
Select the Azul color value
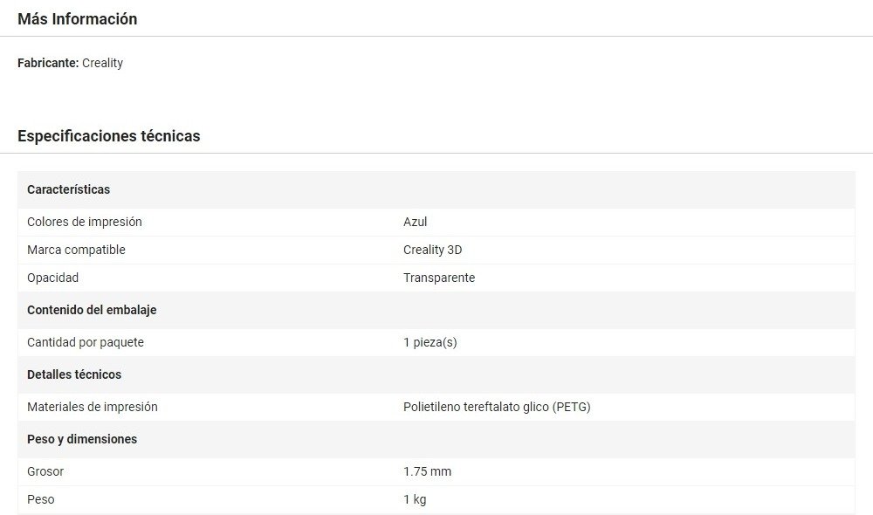pos(415,222)
